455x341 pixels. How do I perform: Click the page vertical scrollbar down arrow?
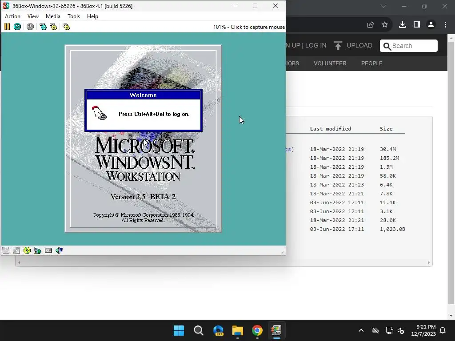451,316
